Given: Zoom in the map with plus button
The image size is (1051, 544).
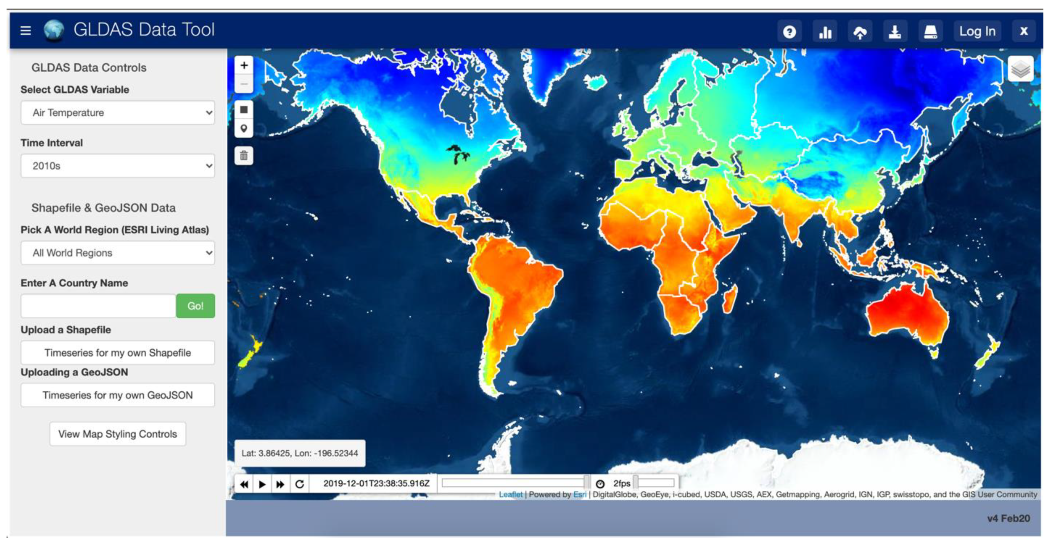Looking at the screenshot, I should coord(244,65).
